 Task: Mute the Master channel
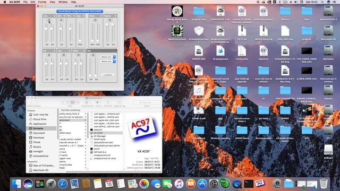click(x=110, y=20)
